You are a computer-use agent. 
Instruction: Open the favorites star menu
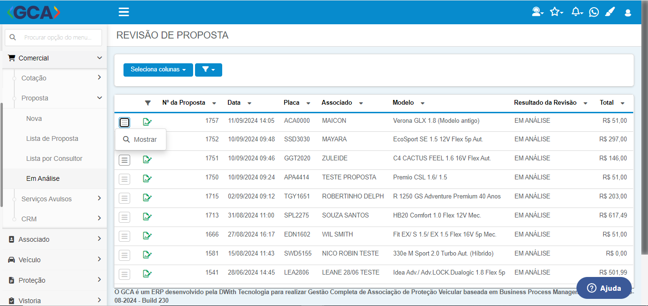tap(556, 12)
